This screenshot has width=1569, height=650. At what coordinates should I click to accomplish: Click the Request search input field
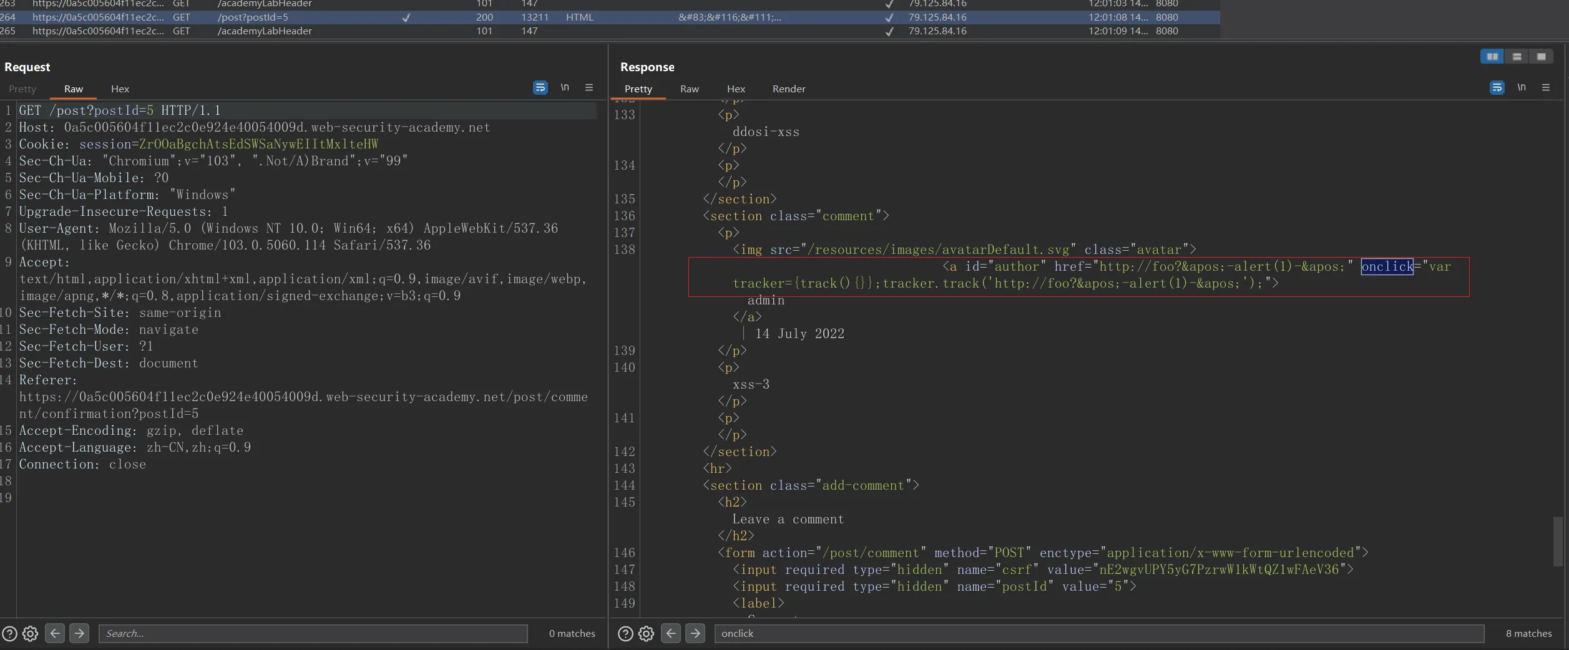[x=313, y=634]
